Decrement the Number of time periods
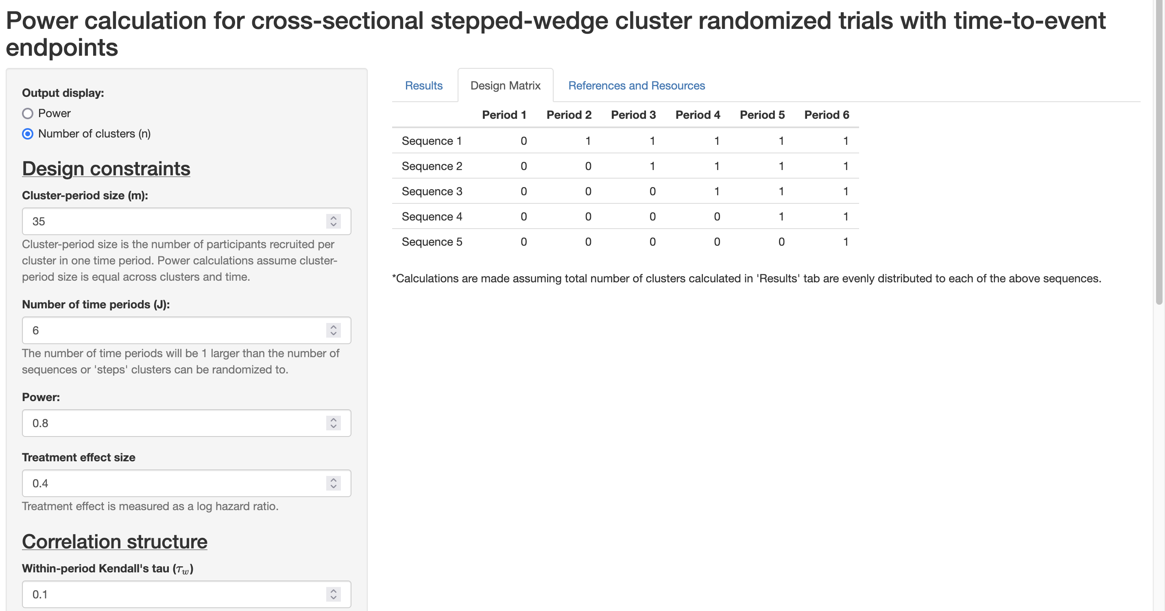The height and width of the screenshot is (611, 1165). click(x=333, y=334)
